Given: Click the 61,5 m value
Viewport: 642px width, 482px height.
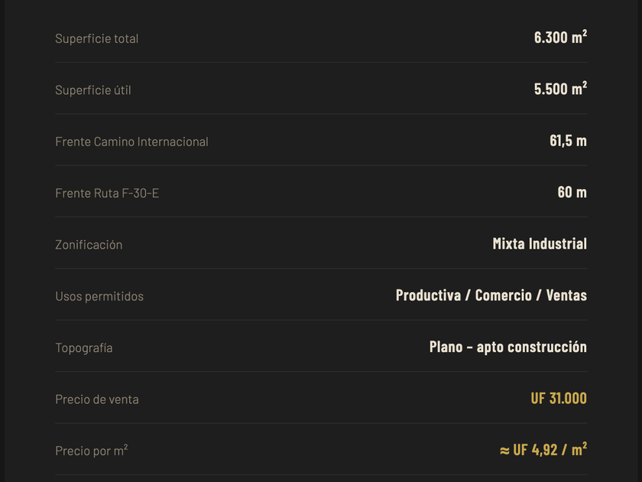Looking at the screenshot, I should (x=568, y=141).
